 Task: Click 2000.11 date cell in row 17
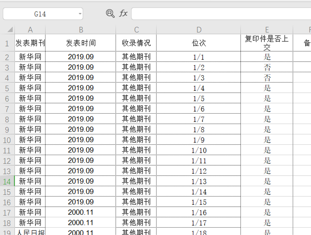coord(81,212)
